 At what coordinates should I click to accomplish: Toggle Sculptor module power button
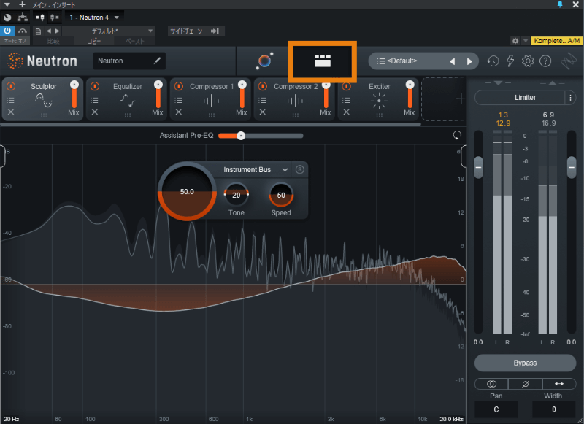[x=11, y=86]
